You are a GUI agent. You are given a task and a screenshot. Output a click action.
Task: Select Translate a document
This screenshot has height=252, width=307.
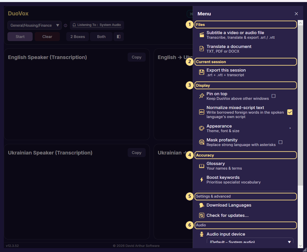coord(245,49)
